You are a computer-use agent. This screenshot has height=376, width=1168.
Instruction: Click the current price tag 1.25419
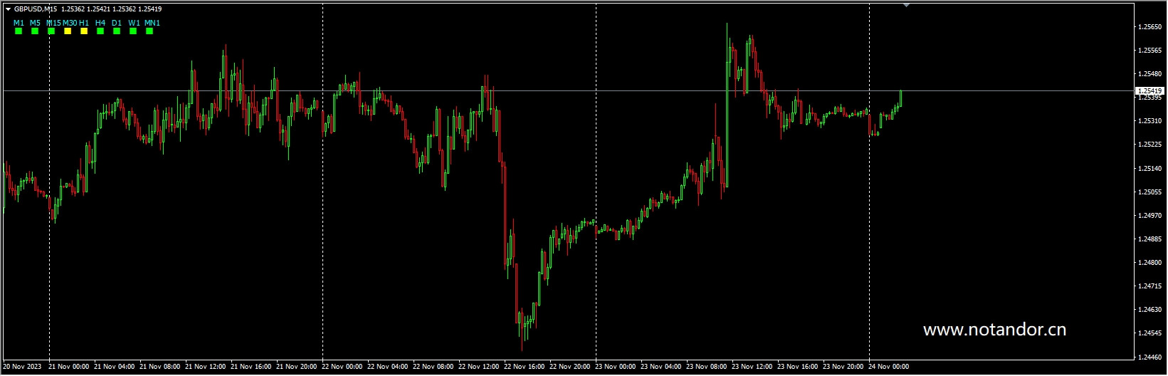click(x=1149, y=91)
